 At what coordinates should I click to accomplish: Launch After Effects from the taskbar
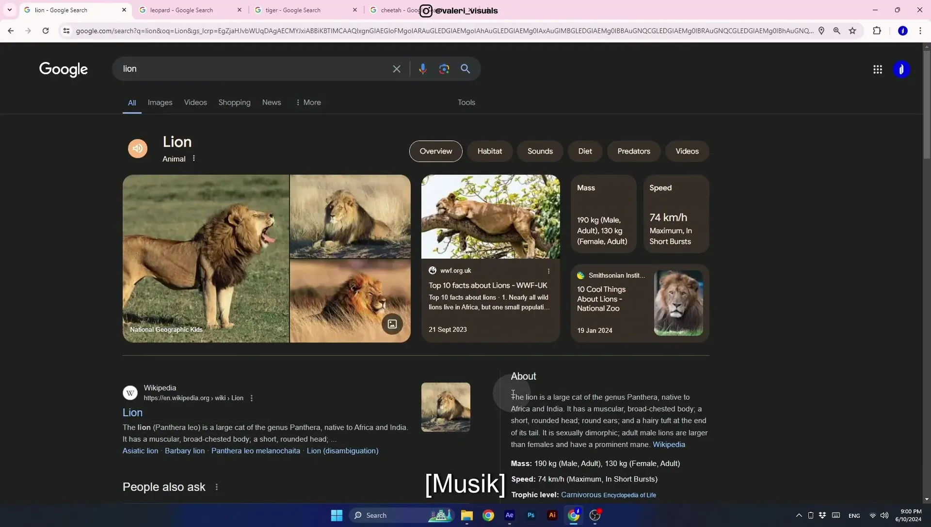click(x=510, y=515)
